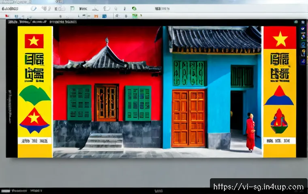Image resolution: width=308 pixels, height=194 pixels.
Task: Click the green swirl icon in top toolbar
Action: pos(134,8)
